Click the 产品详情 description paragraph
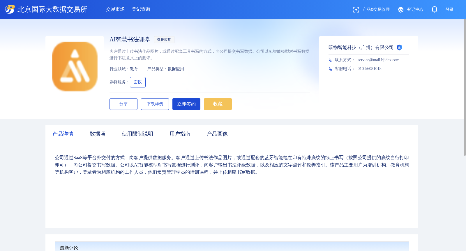Screen dimensions: 466x251 (232, 165)
